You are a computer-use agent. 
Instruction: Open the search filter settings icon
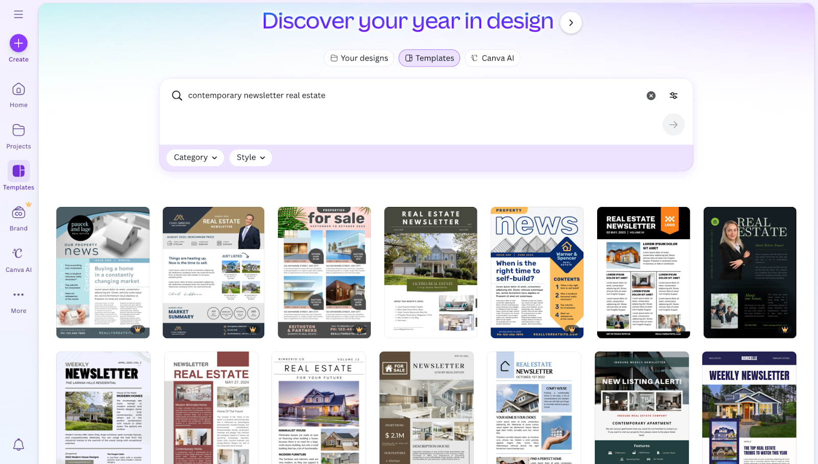pos(673,96)
